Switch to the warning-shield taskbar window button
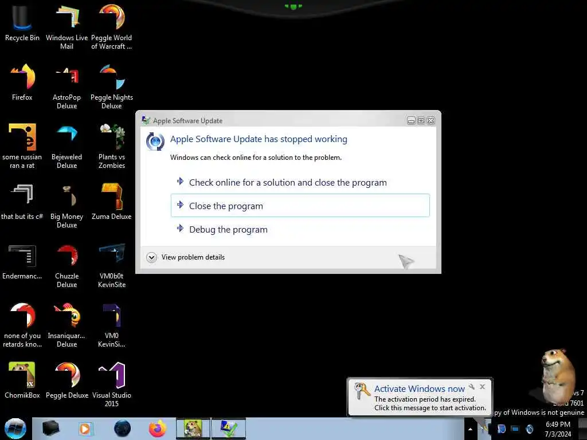 point(229,429)
